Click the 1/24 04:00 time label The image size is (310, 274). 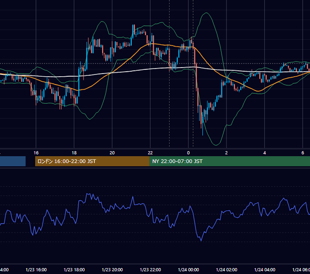pos(265,270)
